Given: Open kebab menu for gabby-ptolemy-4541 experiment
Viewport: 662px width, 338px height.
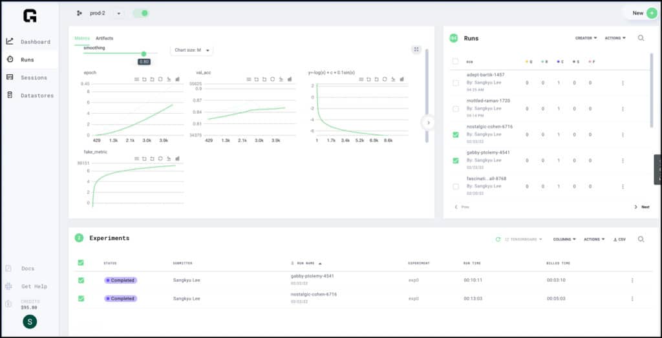Looking at the screenshot, I should (632, 280).
